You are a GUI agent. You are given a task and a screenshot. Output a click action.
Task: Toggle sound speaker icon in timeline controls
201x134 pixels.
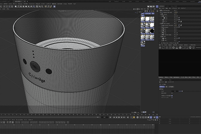154,117
